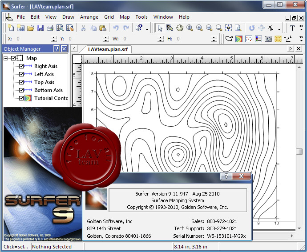Toggle the Map visibility checkbox
This screenshot has height=252, width=307.
[x=13, y=58]
